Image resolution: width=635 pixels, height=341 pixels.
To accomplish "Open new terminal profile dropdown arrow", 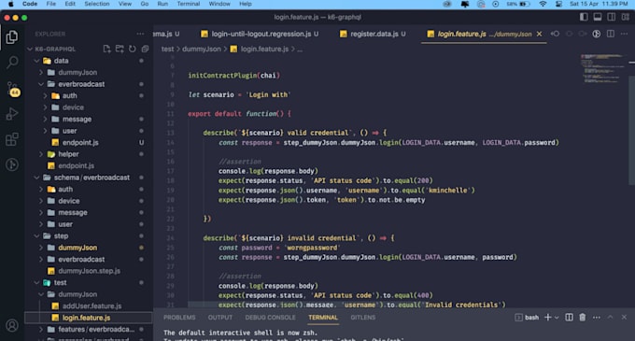I will coord(557,318).
